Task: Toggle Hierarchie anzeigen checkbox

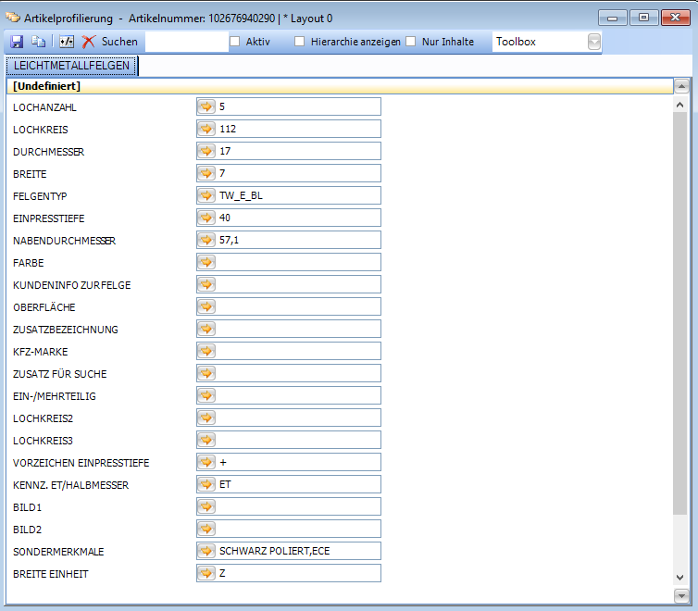Action: [x=300, y=42]
